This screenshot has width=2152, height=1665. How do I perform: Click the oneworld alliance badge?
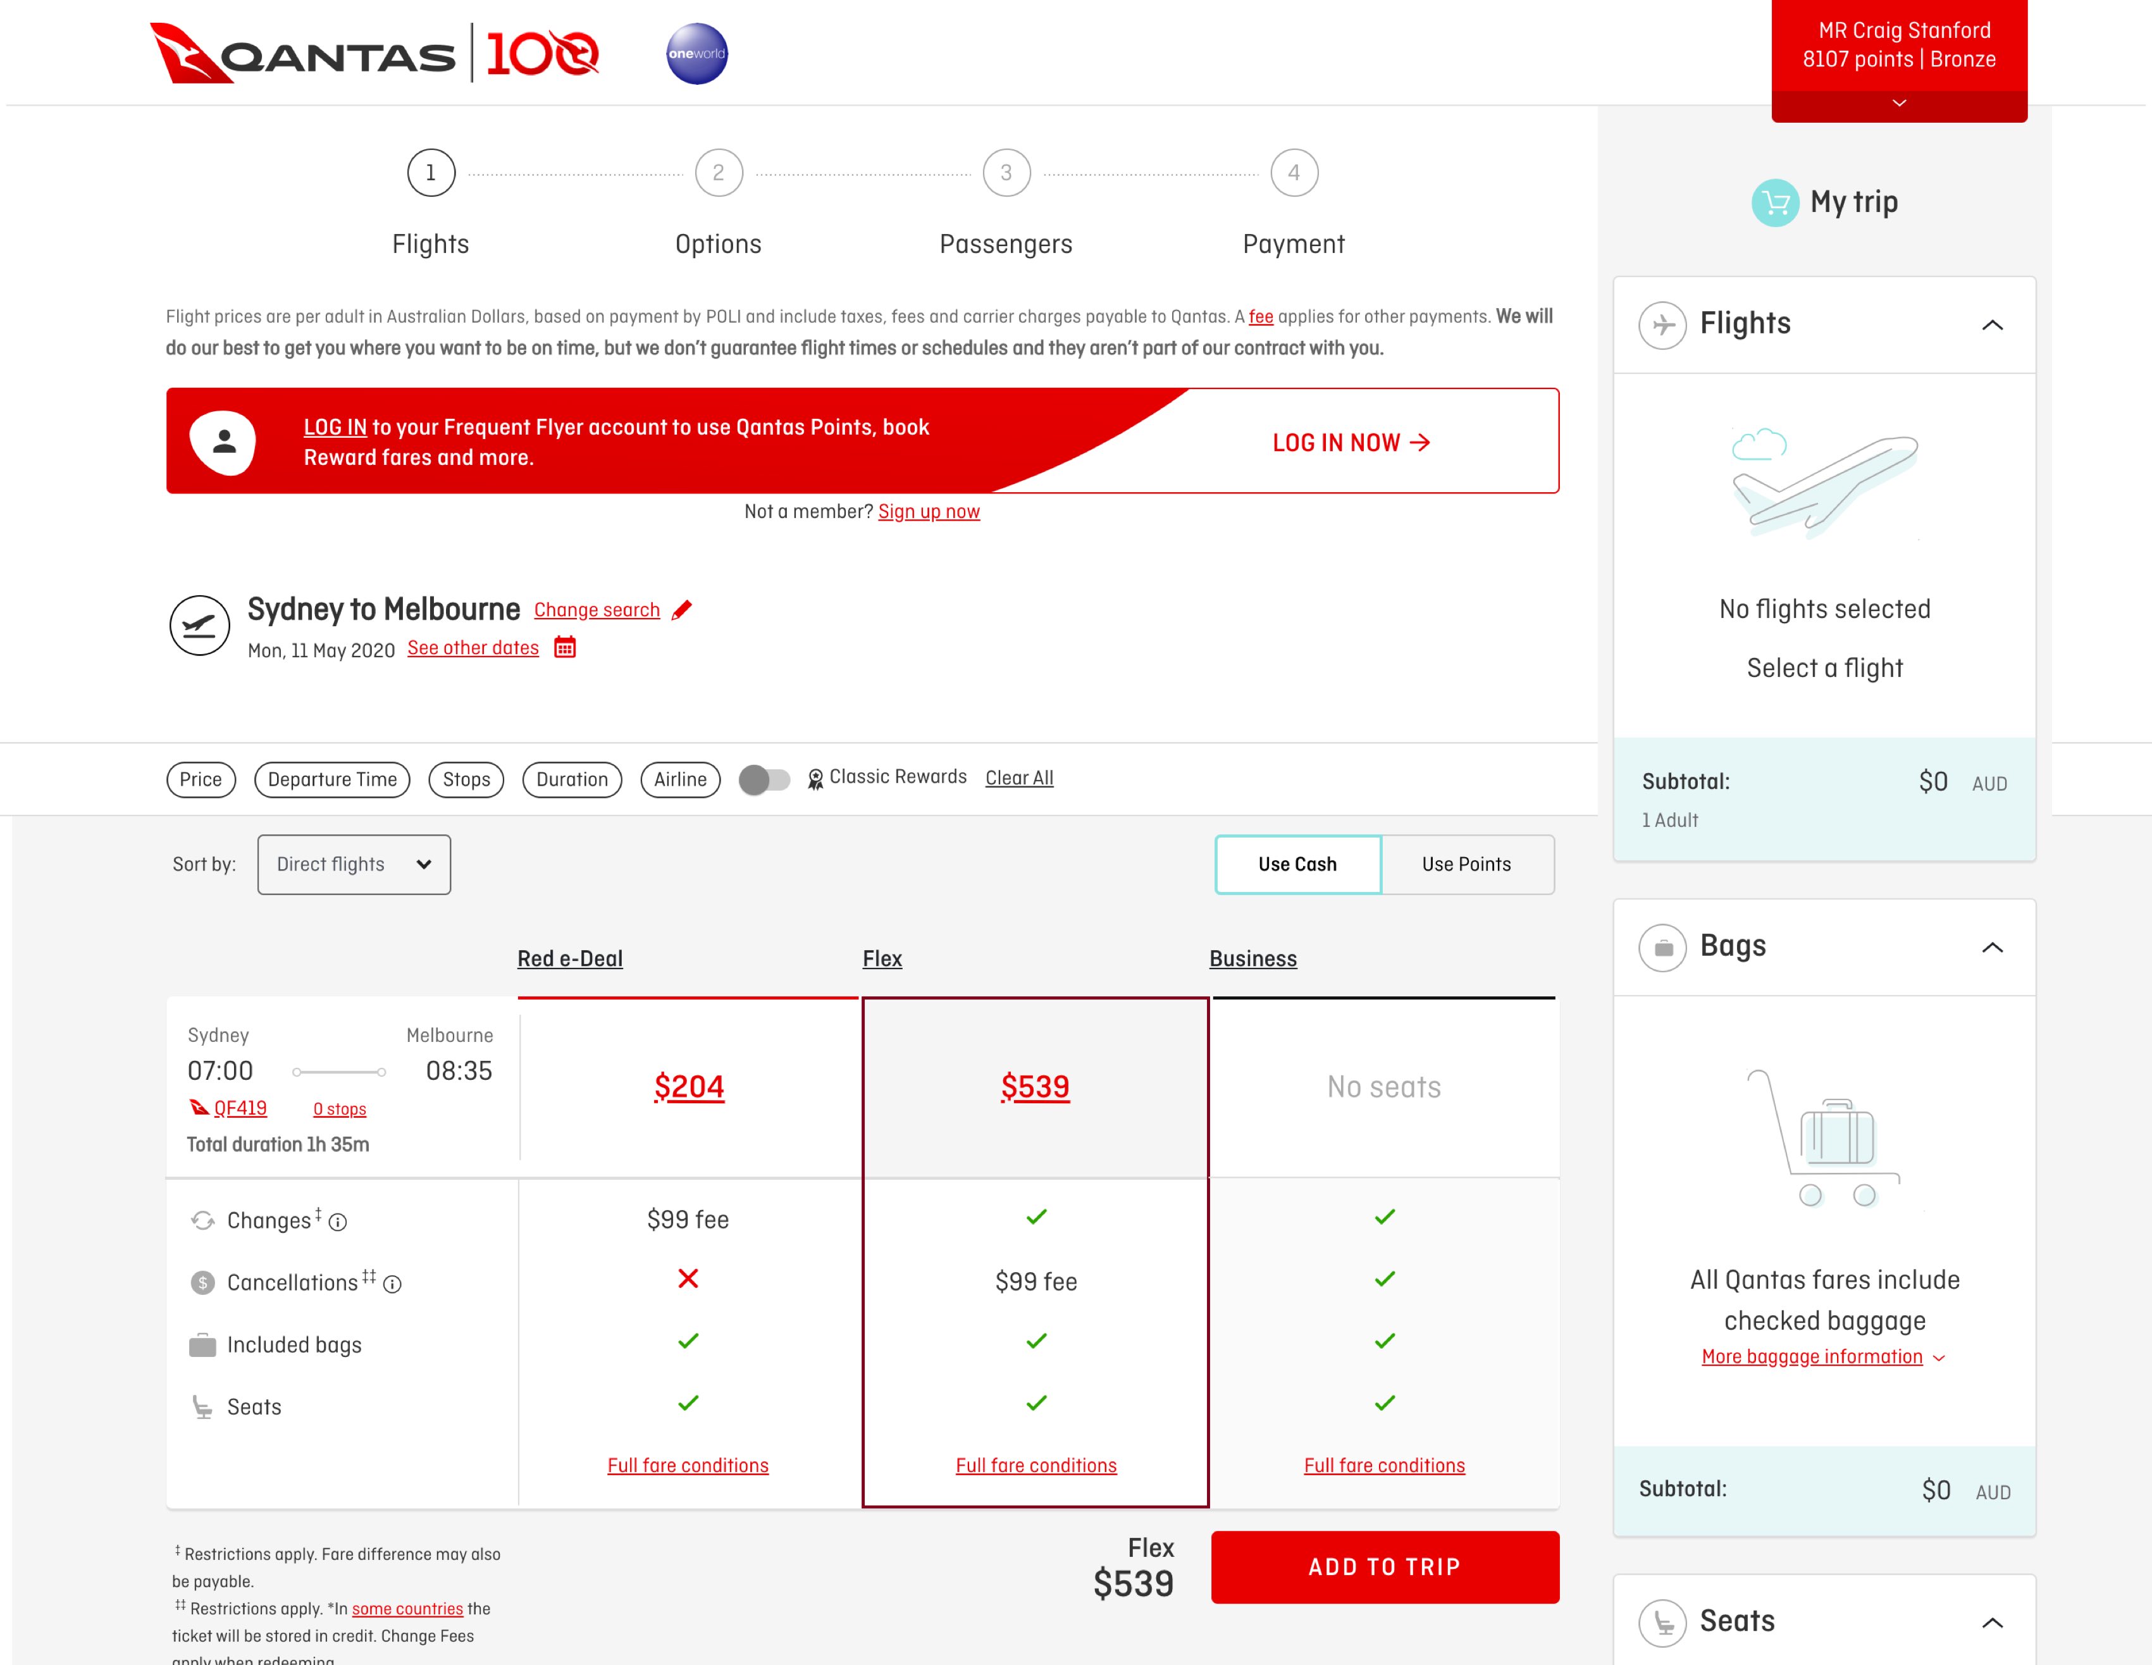pyautogui.click(x=696, y=53)
